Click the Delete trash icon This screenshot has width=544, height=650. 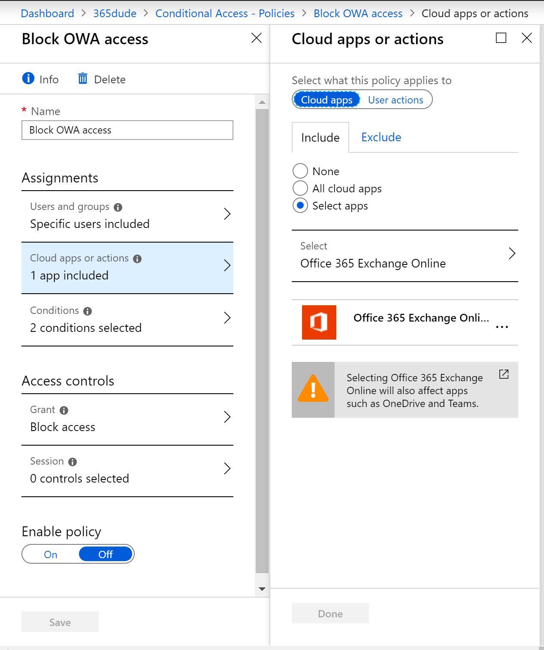pos(83,79)
